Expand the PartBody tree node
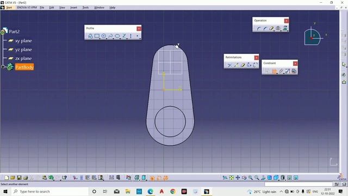348x196 pixels. (x=3, y=67)
